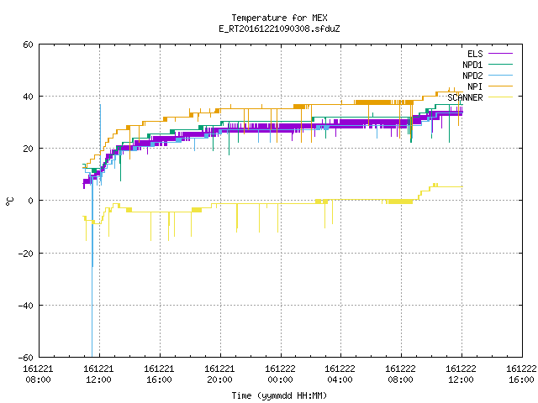Screen dimensions: 538x403
Task: Click the purple ELS legend line
Action: tap(500, 54)
